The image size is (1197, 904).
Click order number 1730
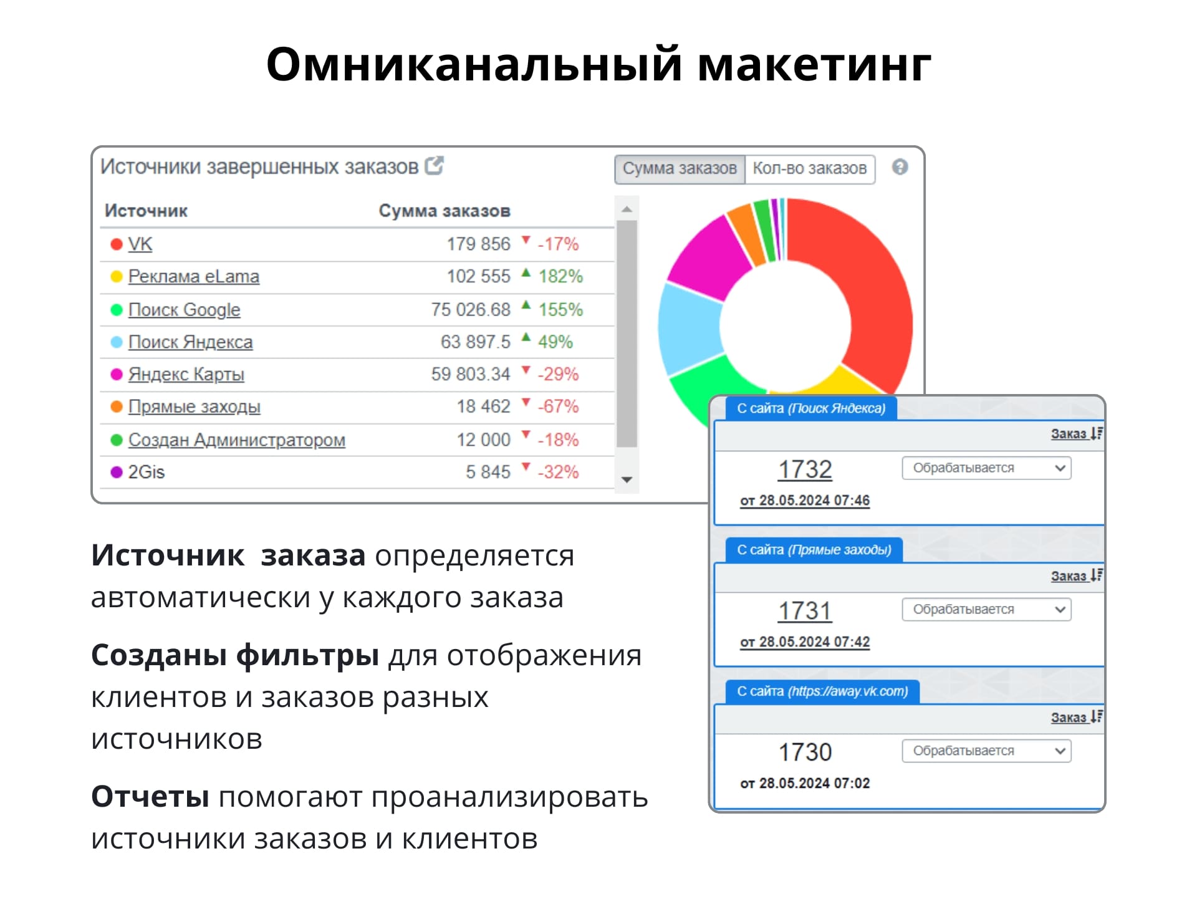pos(805,753)
